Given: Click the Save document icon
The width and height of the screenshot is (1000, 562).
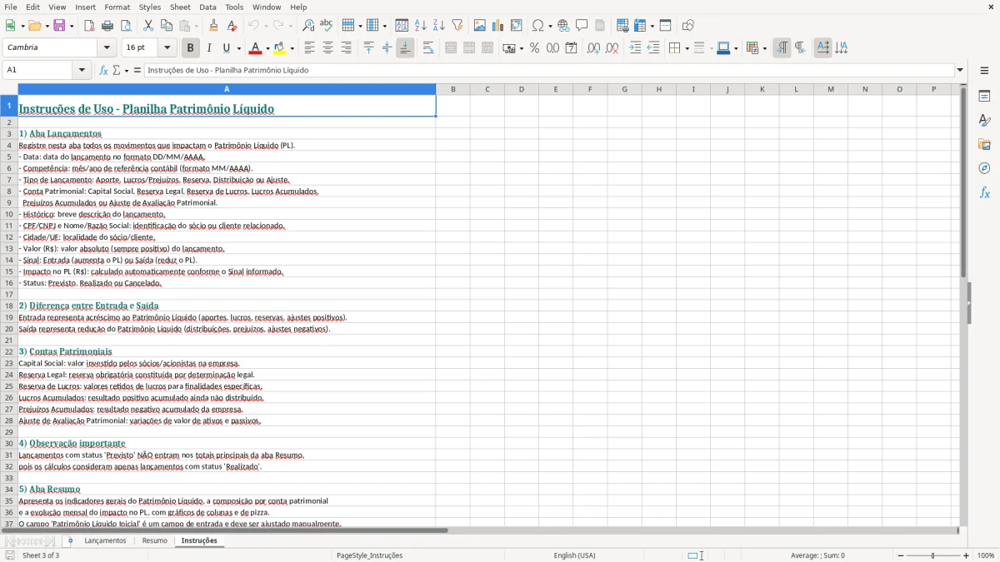Looking at the screenshot, I should pyautogui.click(x=59, y=26).
